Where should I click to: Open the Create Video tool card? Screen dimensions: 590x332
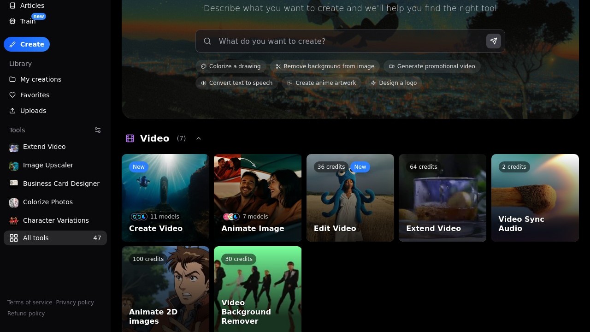(x=165, y=198)
